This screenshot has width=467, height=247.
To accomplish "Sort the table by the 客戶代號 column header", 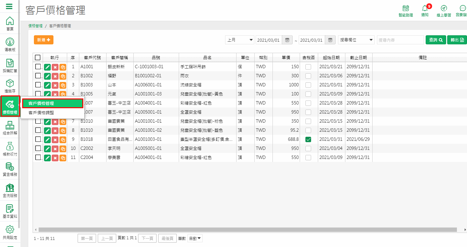I will pos(92,57).
